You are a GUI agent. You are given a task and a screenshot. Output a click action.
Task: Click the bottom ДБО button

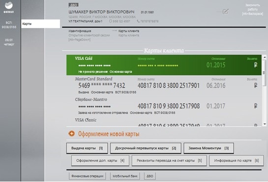click(150, 176)
